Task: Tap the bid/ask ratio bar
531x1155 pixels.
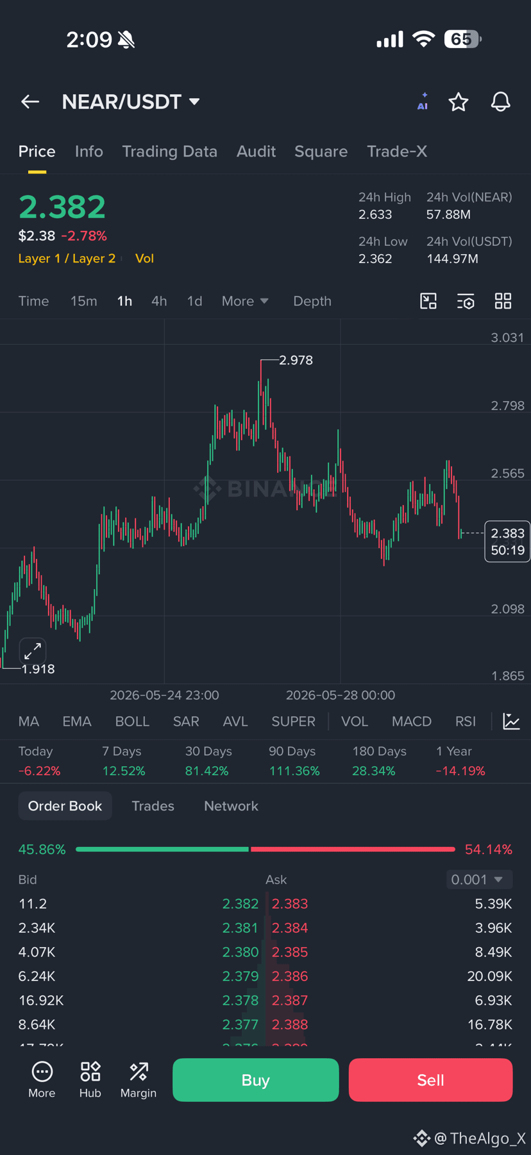Action: 265,849
